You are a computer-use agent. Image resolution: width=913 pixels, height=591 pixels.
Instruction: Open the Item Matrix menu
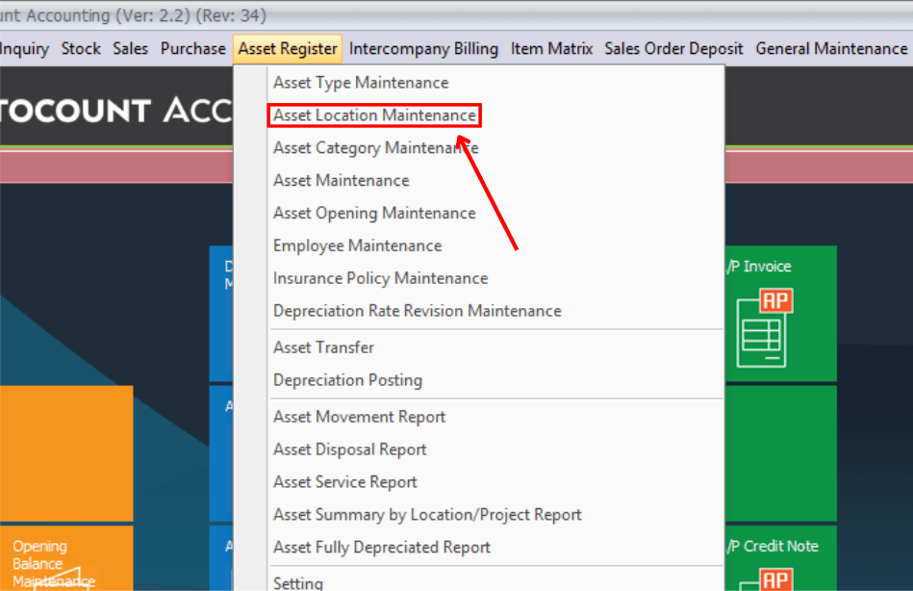click(x=551, y=48)
